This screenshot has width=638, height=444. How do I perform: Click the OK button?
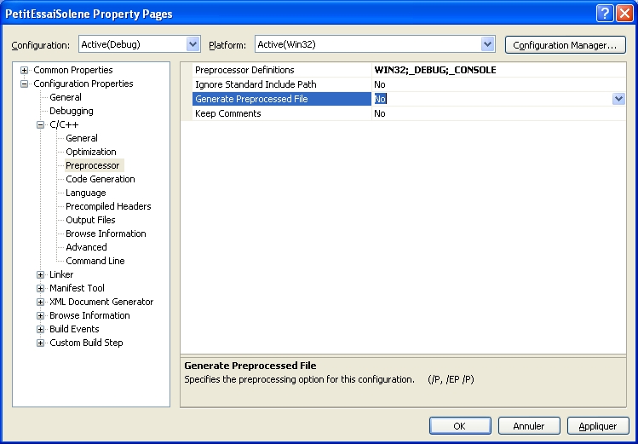[x=460, y=426]
